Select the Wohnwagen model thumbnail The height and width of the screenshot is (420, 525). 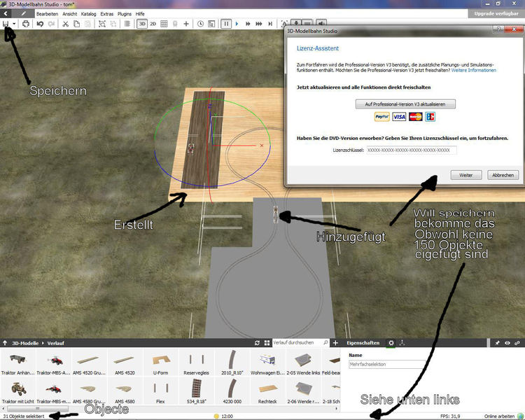267,363
